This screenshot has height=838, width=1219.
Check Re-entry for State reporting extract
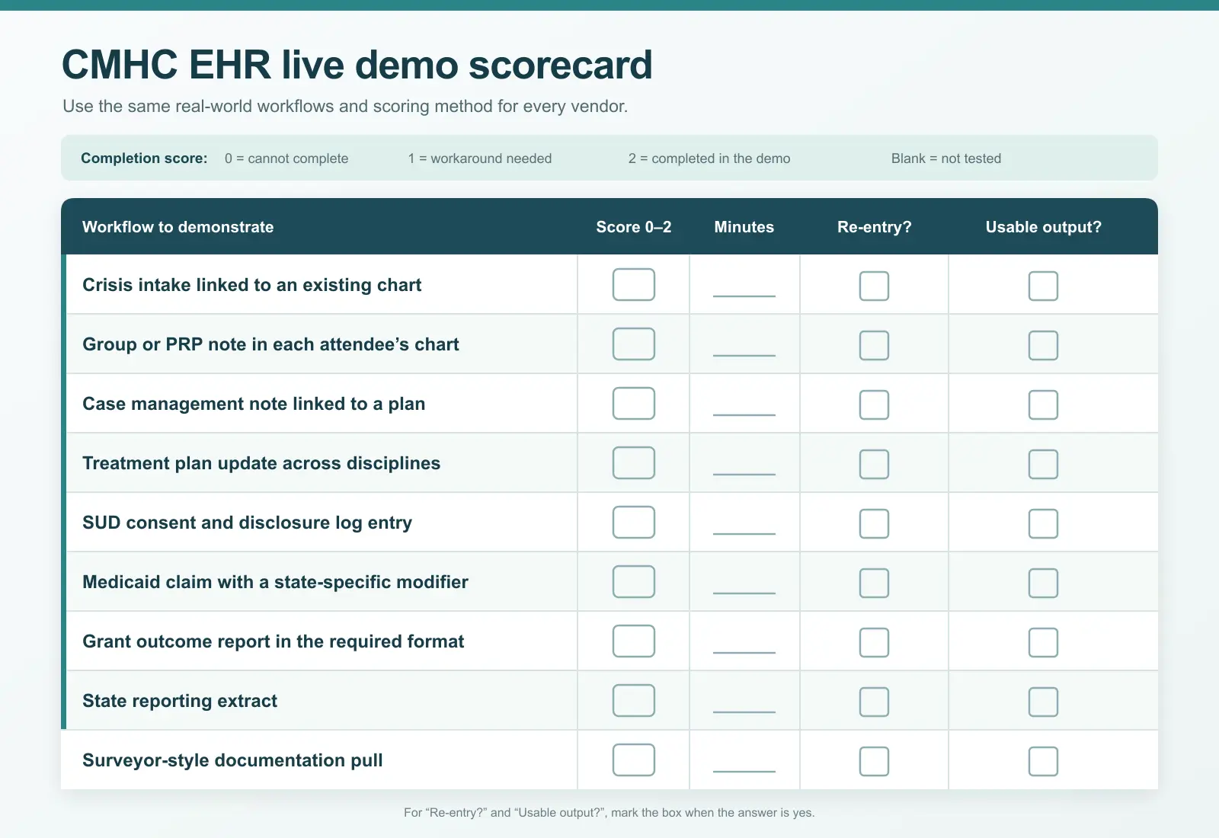coord(874,702)
